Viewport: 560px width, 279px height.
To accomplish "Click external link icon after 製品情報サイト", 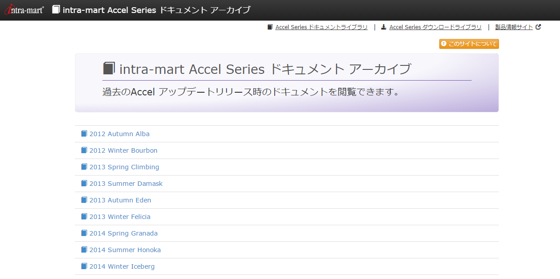I will point(538,27).
